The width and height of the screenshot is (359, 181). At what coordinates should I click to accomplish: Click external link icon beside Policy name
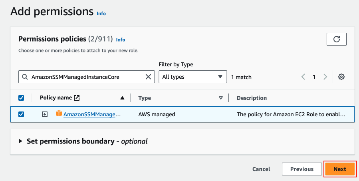(x=77, y=98)
